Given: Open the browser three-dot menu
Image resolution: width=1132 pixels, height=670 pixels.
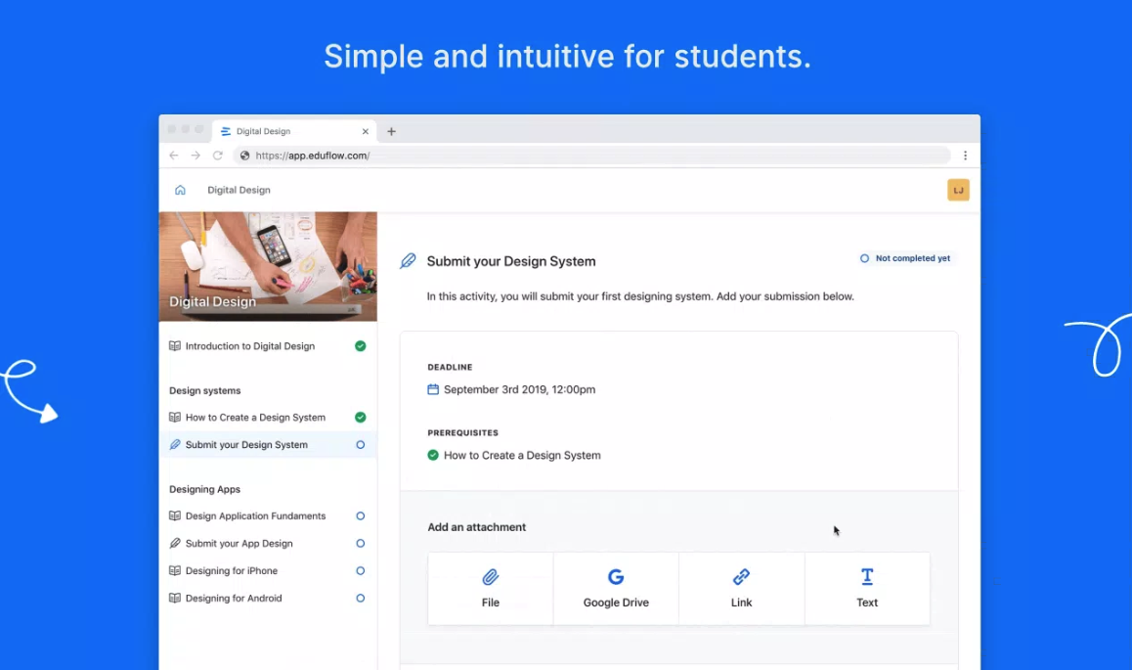Looking at the screenshot, I should tap(965, 156).
